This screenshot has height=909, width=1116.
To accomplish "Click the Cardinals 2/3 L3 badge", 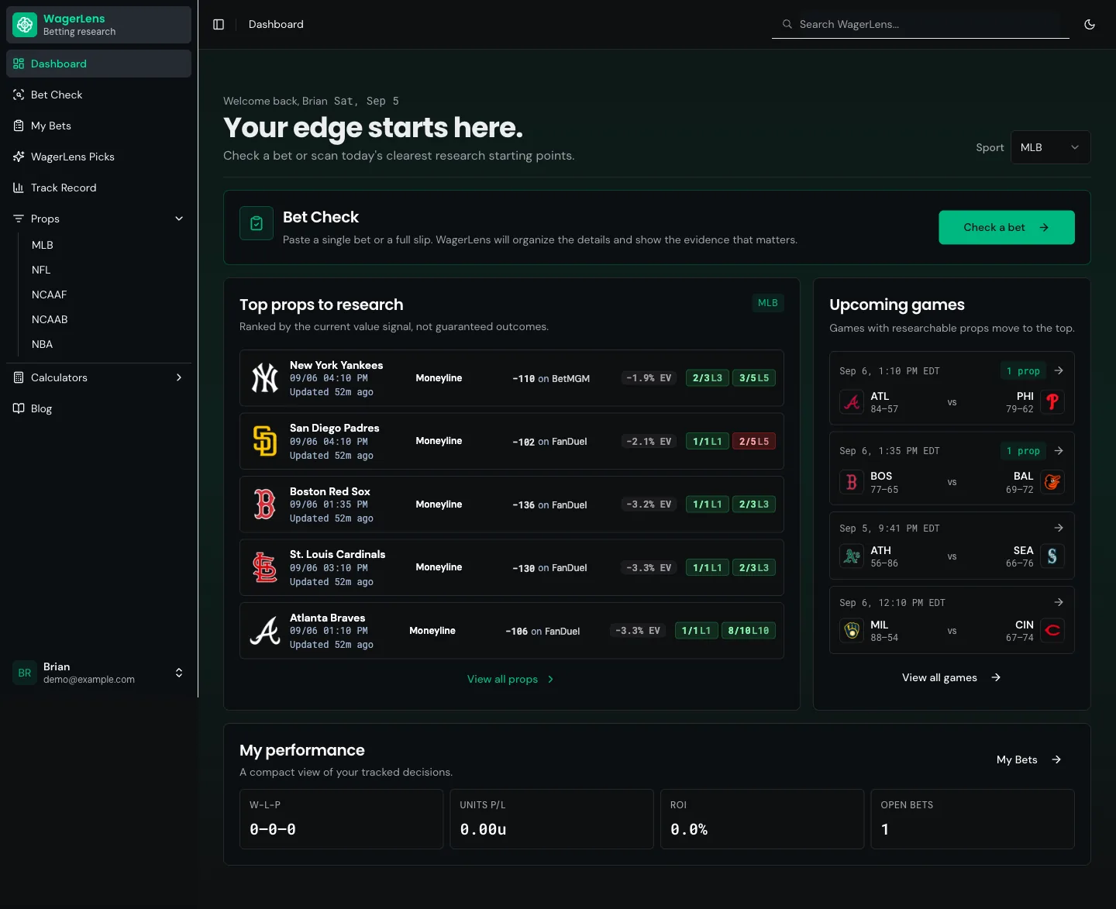I will click(754, 568).
